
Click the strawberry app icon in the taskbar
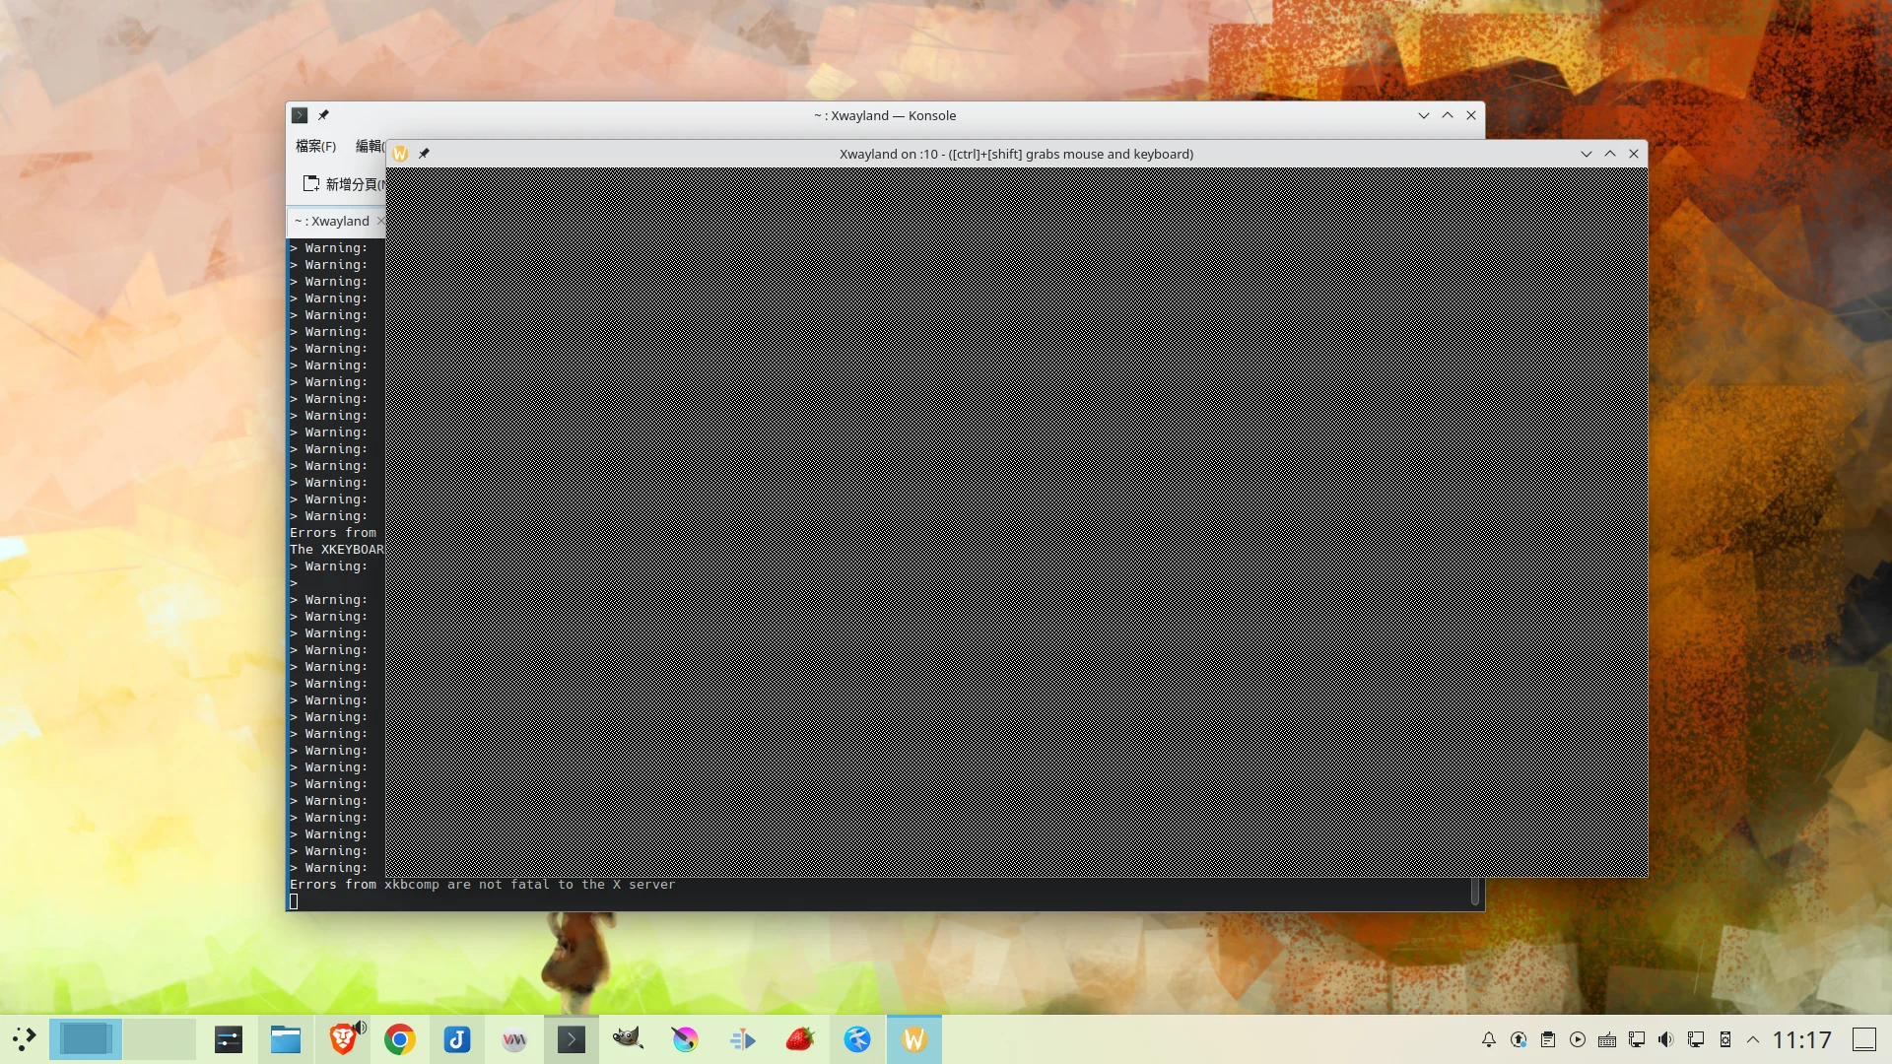click(x=800, y=1039)
